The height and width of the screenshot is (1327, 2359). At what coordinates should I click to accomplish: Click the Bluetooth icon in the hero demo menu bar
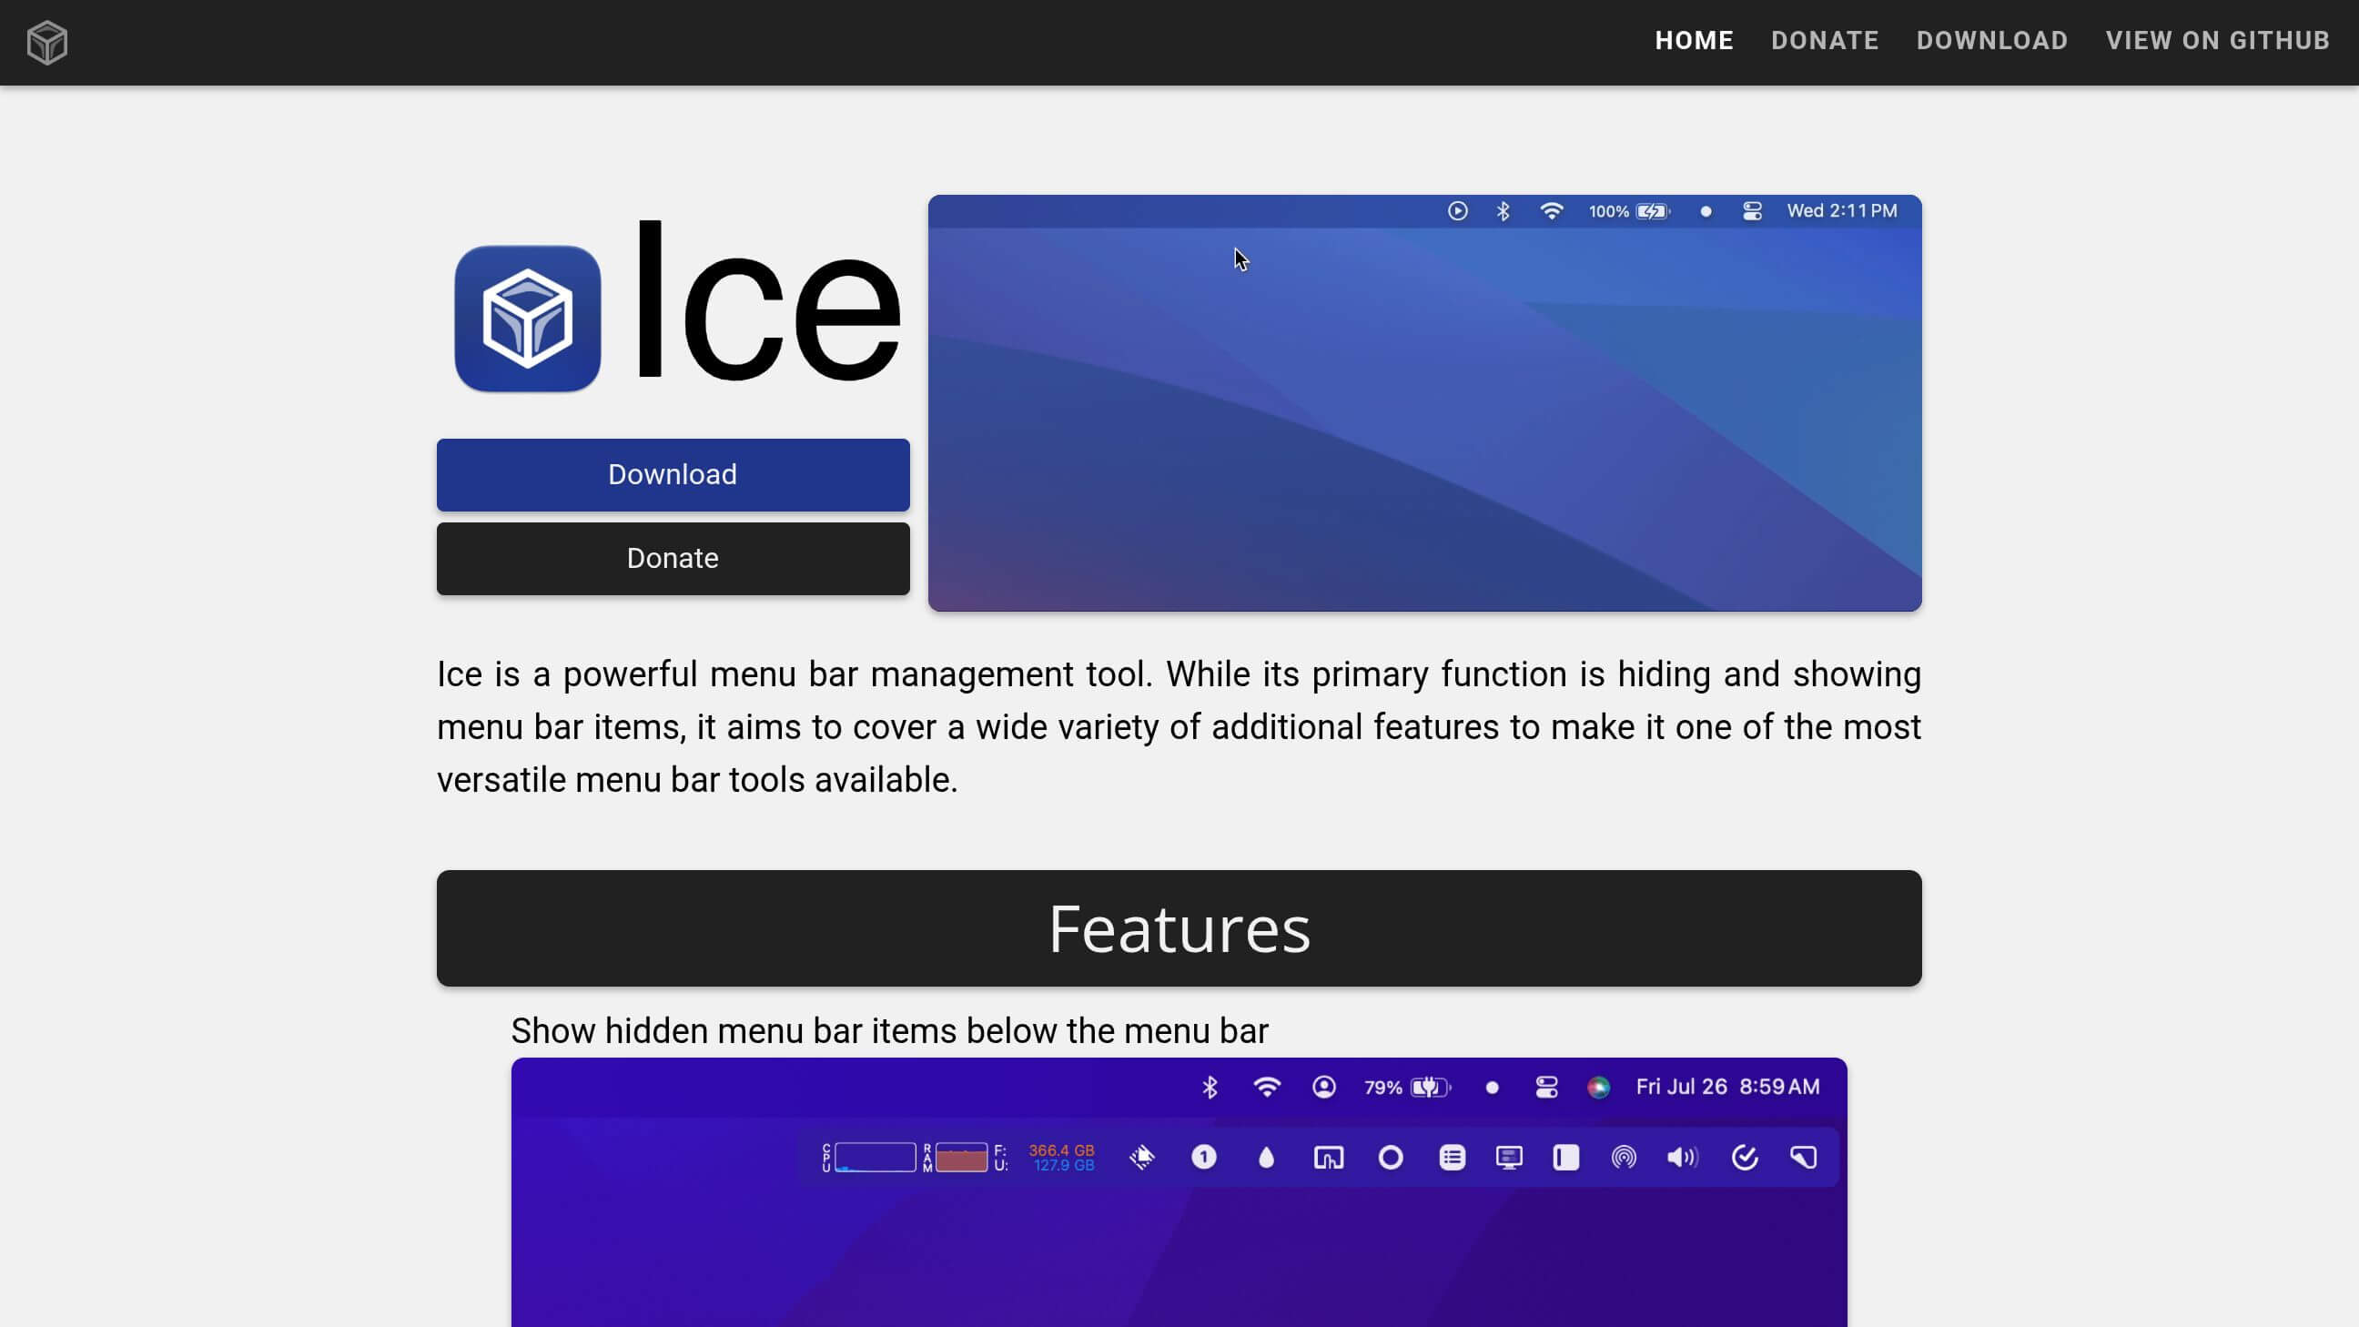(x=1503, y=211)
